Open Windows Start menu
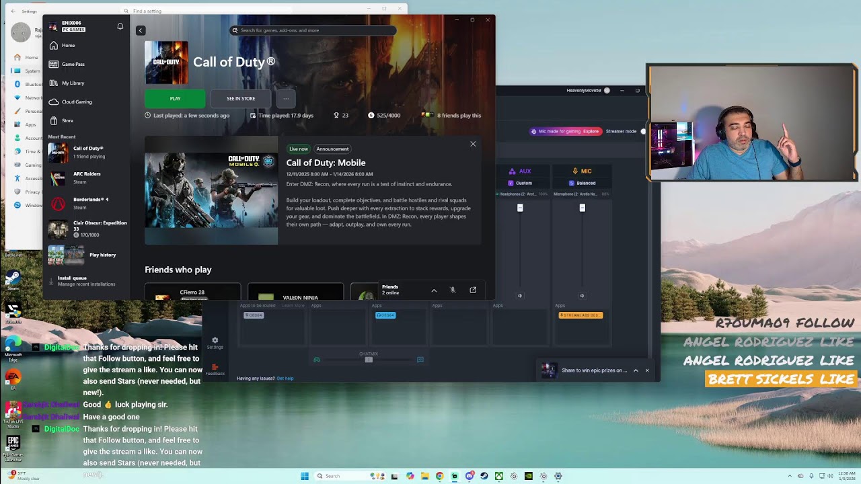 (305, 476)
